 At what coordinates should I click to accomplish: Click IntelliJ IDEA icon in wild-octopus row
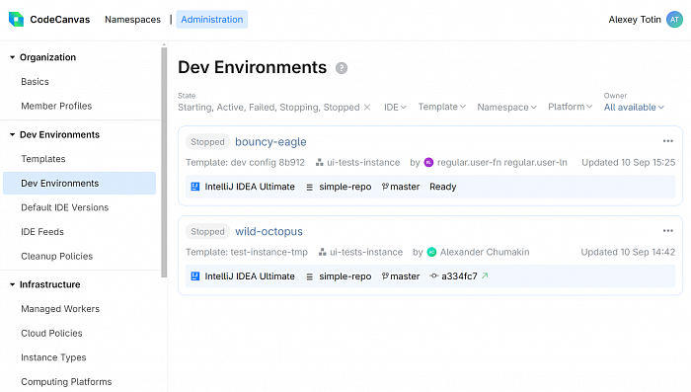[195, 276]
